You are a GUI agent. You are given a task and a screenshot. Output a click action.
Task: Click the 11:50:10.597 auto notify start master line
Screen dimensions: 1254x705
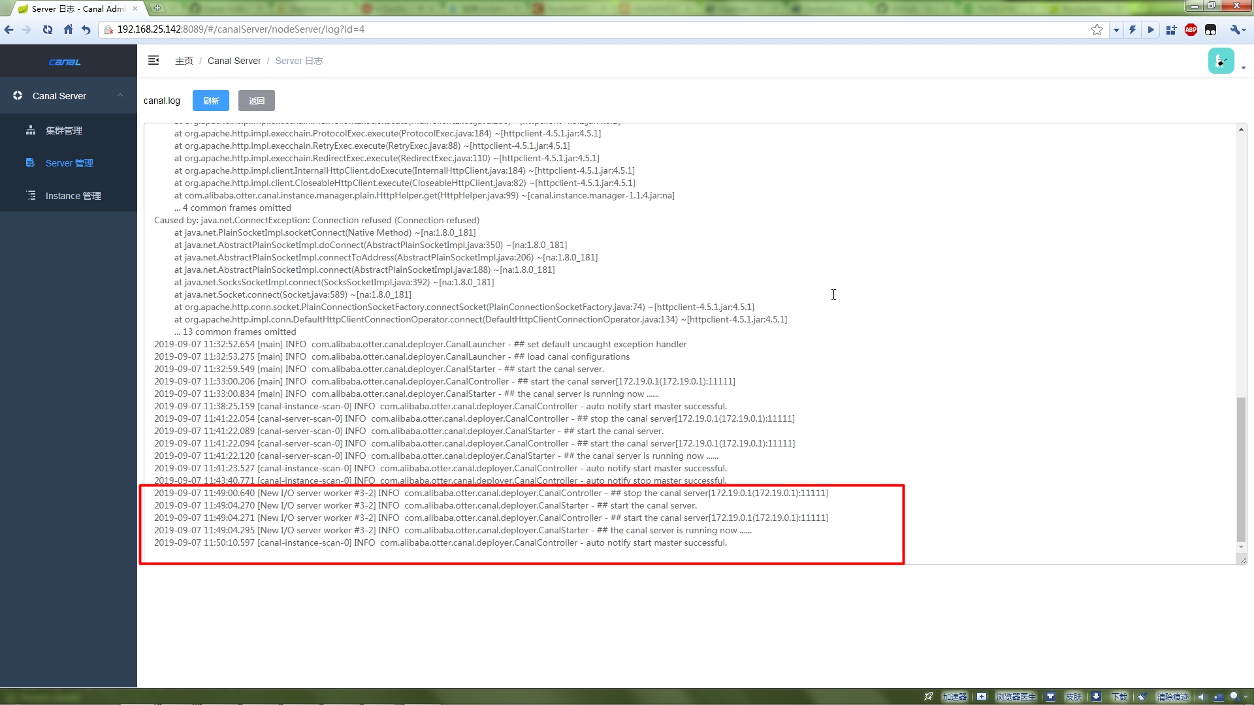pyautogui.click(x=441, y=542)
